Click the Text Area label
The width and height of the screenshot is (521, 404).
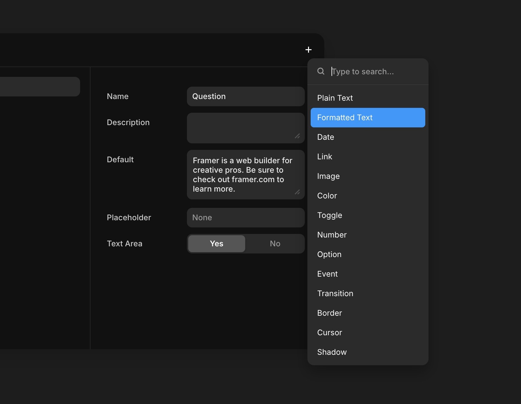click(x=124, y=244)
